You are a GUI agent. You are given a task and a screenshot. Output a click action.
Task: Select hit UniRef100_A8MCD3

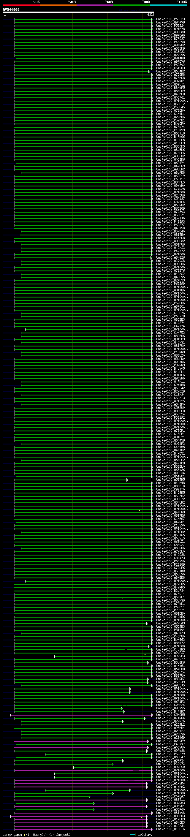click(170, 823)
